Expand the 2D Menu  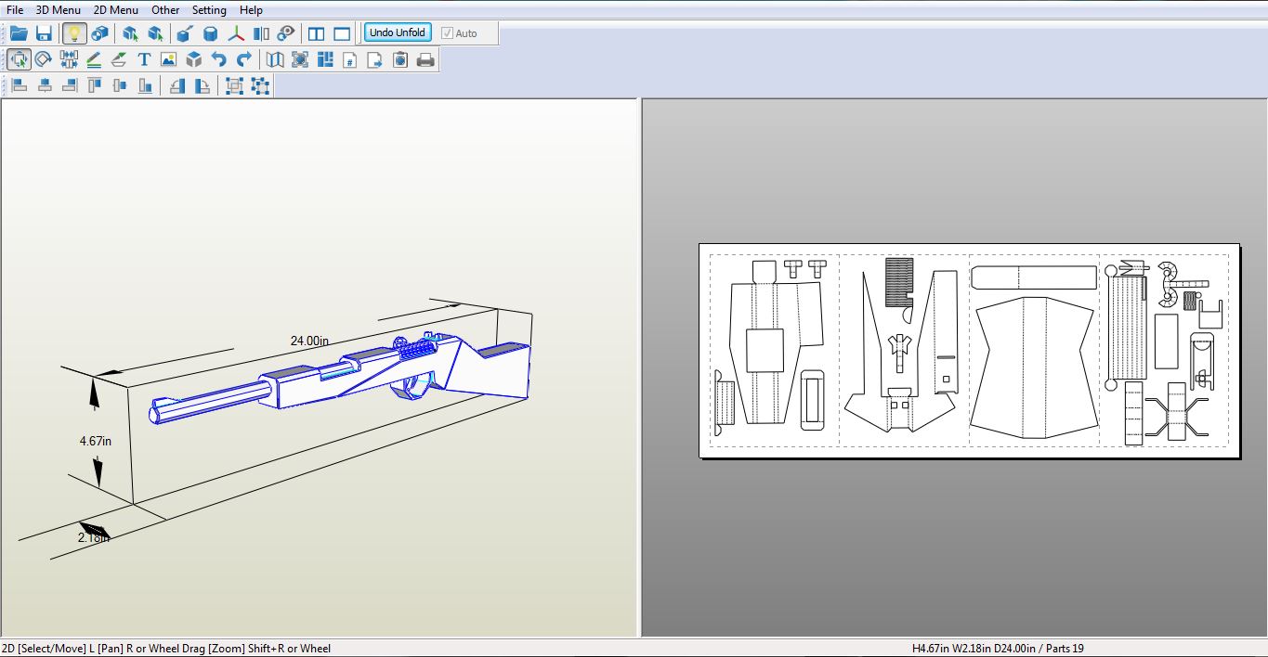point(115,10)
